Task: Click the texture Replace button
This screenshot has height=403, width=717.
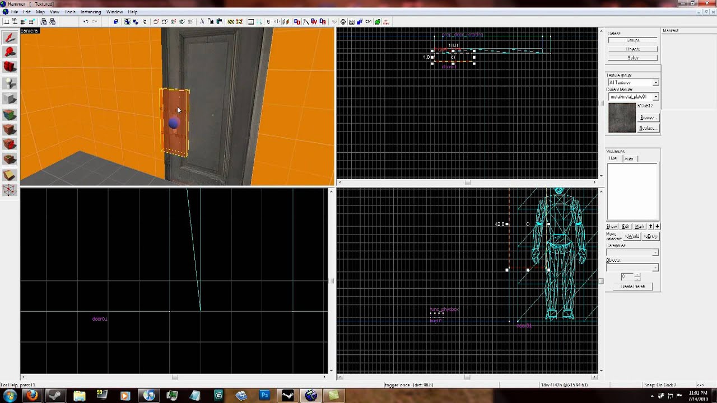Action: 648,128
